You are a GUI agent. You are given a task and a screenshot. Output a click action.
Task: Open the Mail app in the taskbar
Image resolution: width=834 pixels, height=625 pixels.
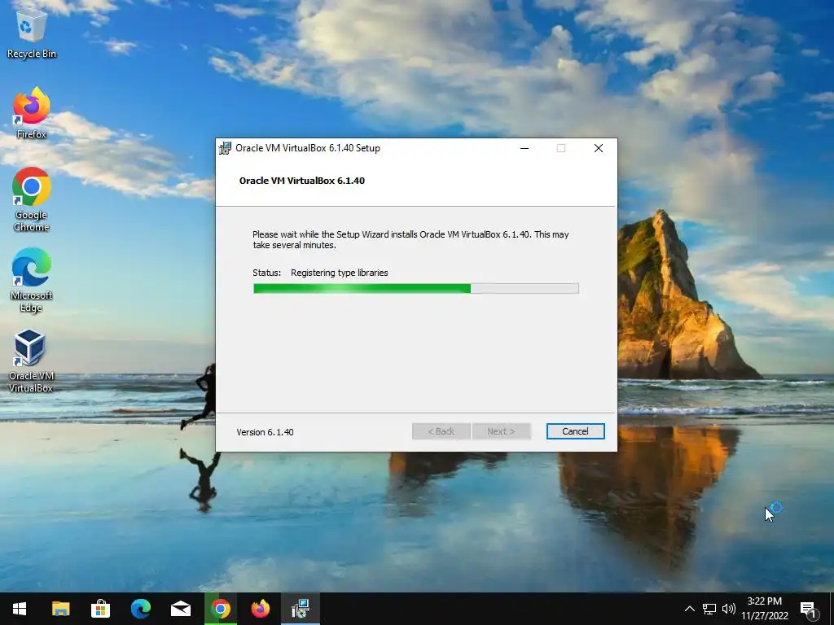(x=180, y=609)
